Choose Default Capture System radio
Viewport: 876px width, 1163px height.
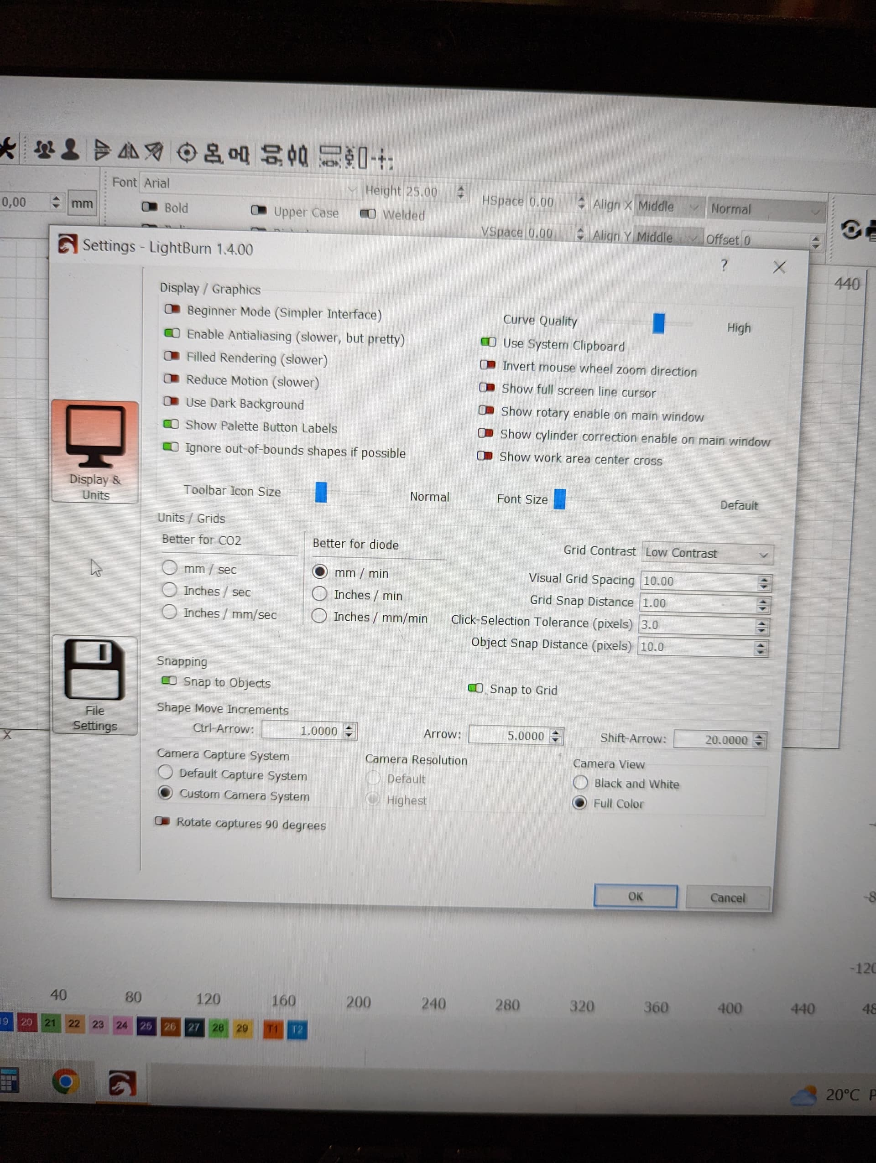166,772
